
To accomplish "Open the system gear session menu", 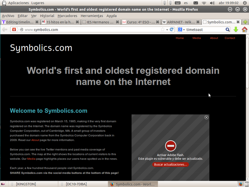I will pyautogui.click(x=245, y=3).
